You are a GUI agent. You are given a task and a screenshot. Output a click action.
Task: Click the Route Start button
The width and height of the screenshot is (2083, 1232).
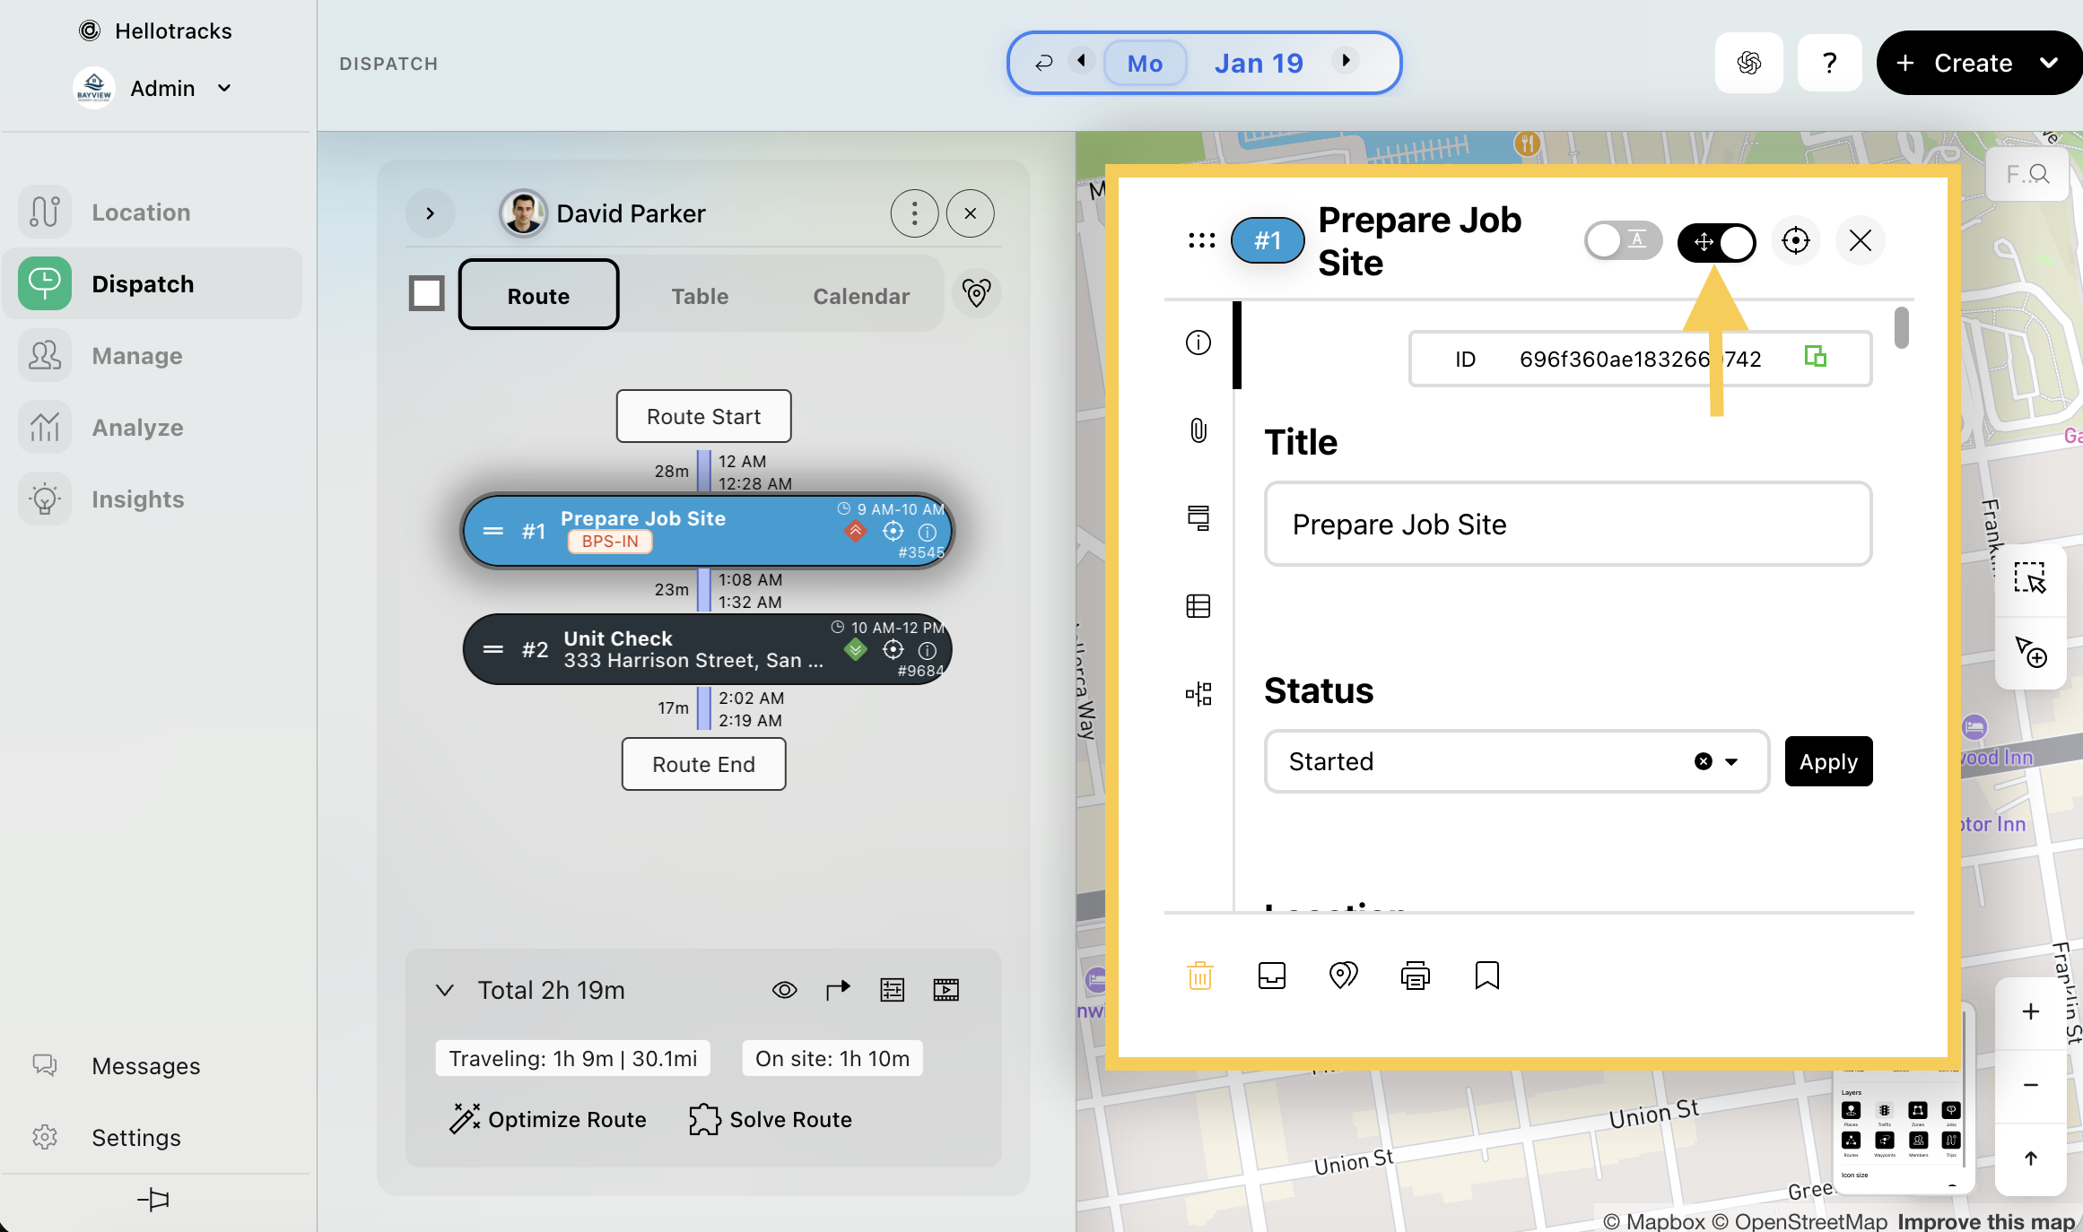pos(703,416)
